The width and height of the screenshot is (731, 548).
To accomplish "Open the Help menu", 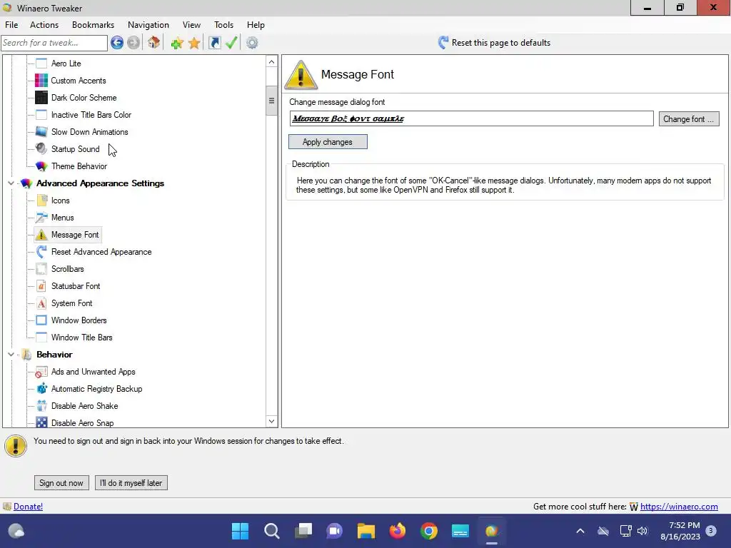I will (256, 25).
